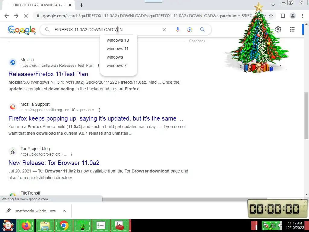Open Google quick settings gear
309x232 pixels.
278,29
